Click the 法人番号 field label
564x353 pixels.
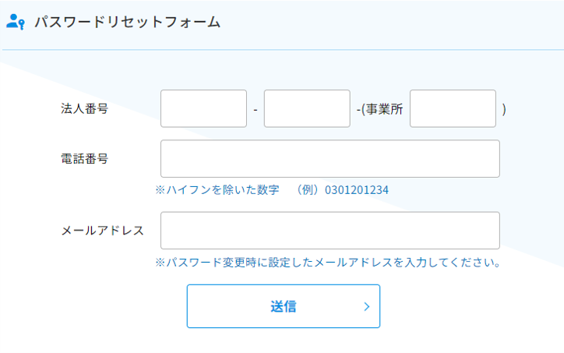pos(85,108)
